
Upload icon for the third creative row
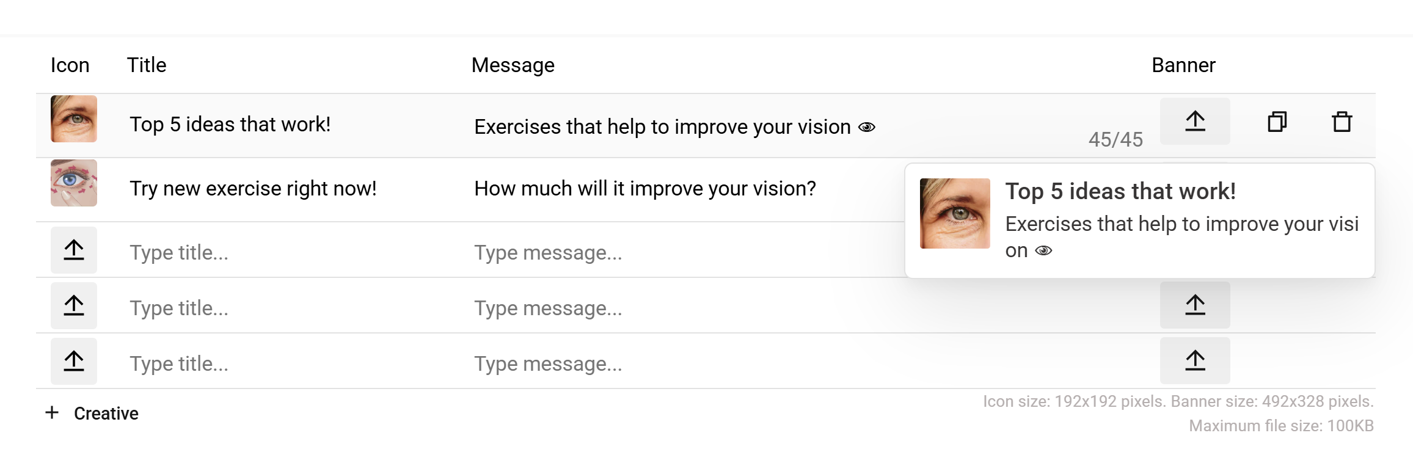click(74, 250)
